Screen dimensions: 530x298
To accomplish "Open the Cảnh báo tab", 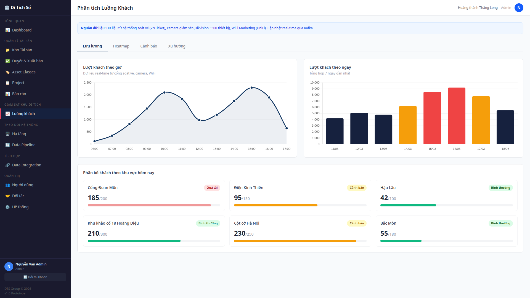I will pos(149,46).
